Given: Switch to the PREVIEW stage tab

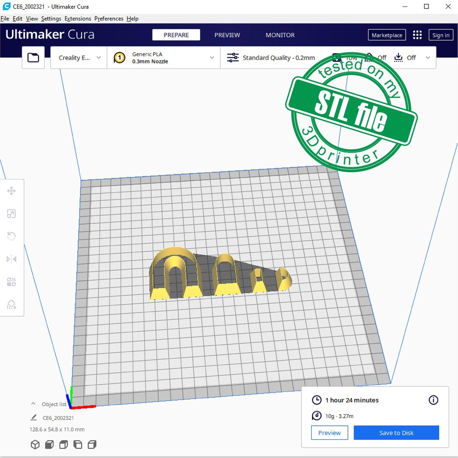Looking at the screenshot, I should 227,35.
